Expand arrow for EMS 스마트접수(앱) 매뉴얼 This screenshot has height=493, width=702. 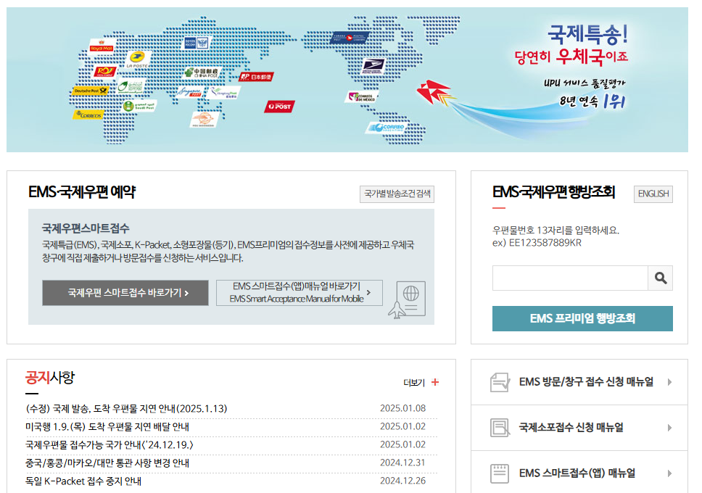pos(669,473)
